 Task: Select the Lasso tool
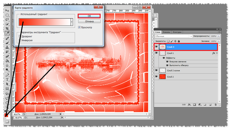click(7, 19)
